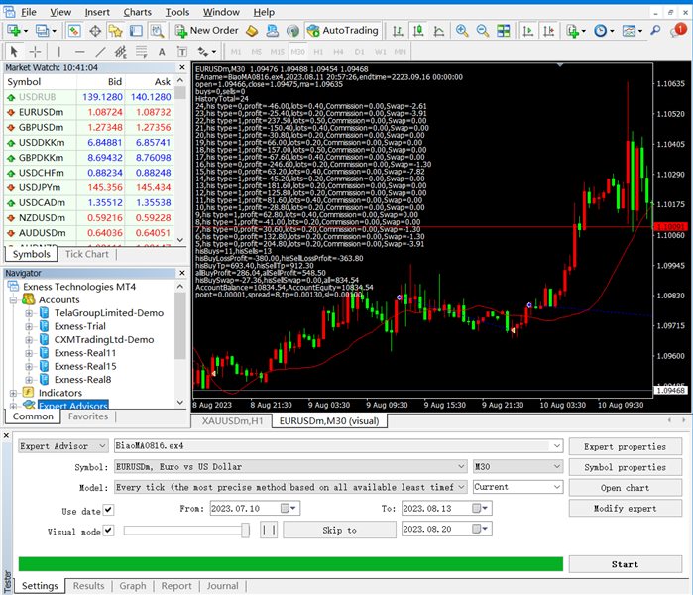
Task: Click the green testing progress bar
Action: pyautogui.click(x=290, y=564)
